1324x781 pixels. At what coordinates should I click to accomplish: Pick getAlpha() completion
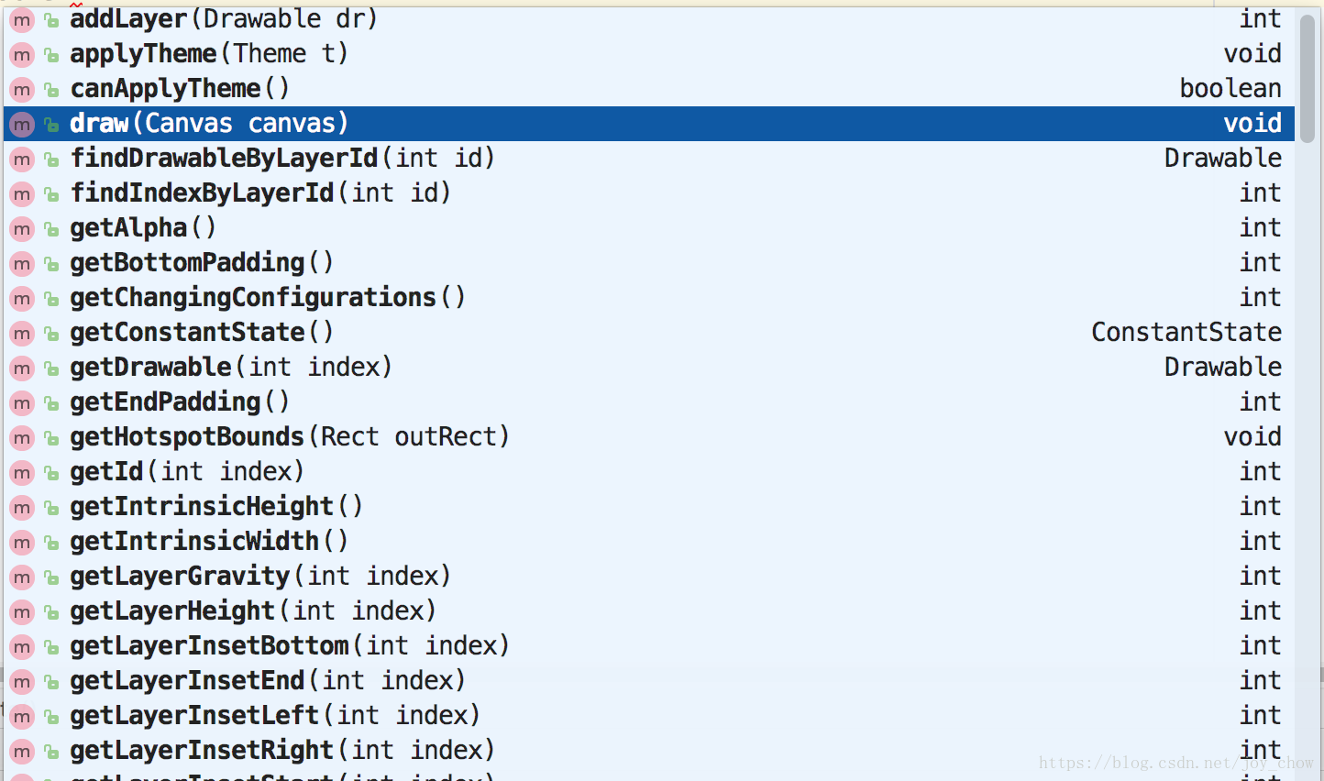pyautogui.click(x=649, y=228)
